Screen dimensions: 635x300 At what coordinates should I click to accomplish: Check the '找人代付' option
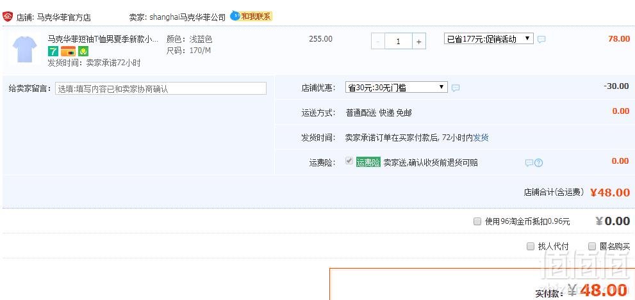coord(530,246)
